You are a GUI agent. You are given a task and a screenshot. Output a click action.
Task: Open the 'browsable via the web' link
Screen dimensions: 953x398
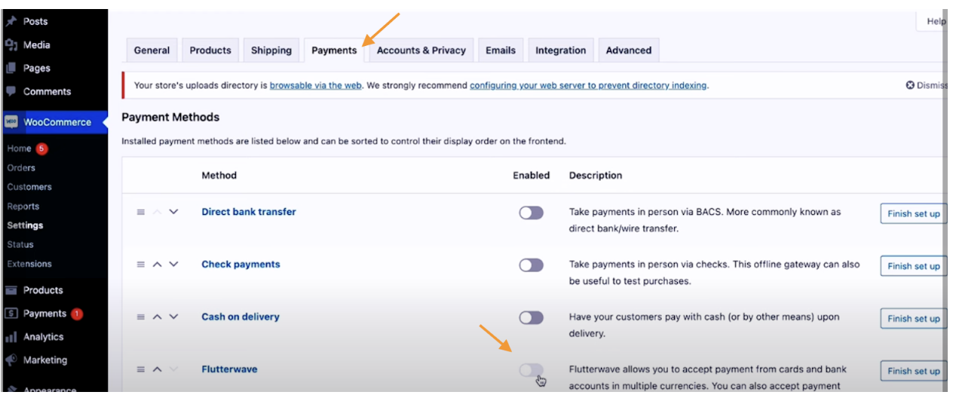316,86
